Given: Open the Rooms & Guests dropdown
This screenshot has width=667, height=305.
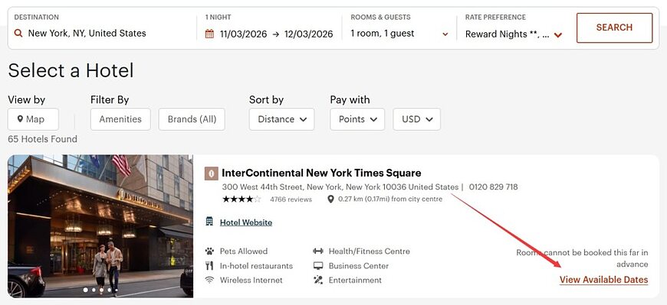Looking at the screenshot, I should pyautogui.click(x=399, y=34).
